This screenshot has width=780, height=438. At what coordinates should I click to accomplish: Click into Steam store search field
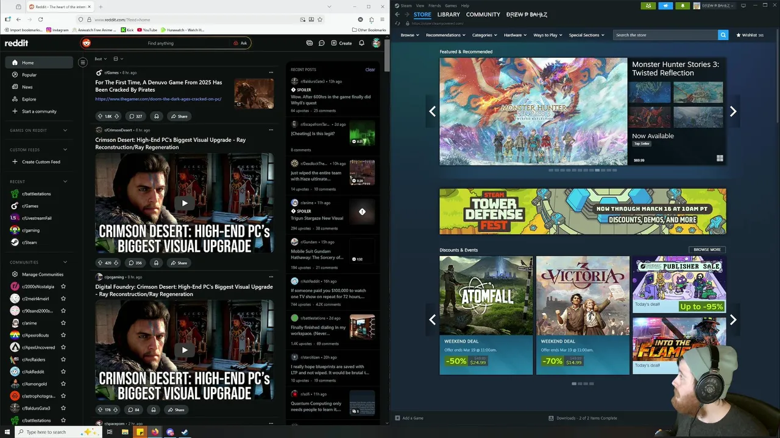(x=665, y=35)
